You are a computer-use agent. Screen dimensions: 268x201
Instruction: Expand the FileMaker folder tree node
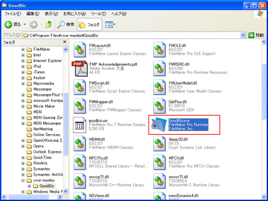point(23,49)
